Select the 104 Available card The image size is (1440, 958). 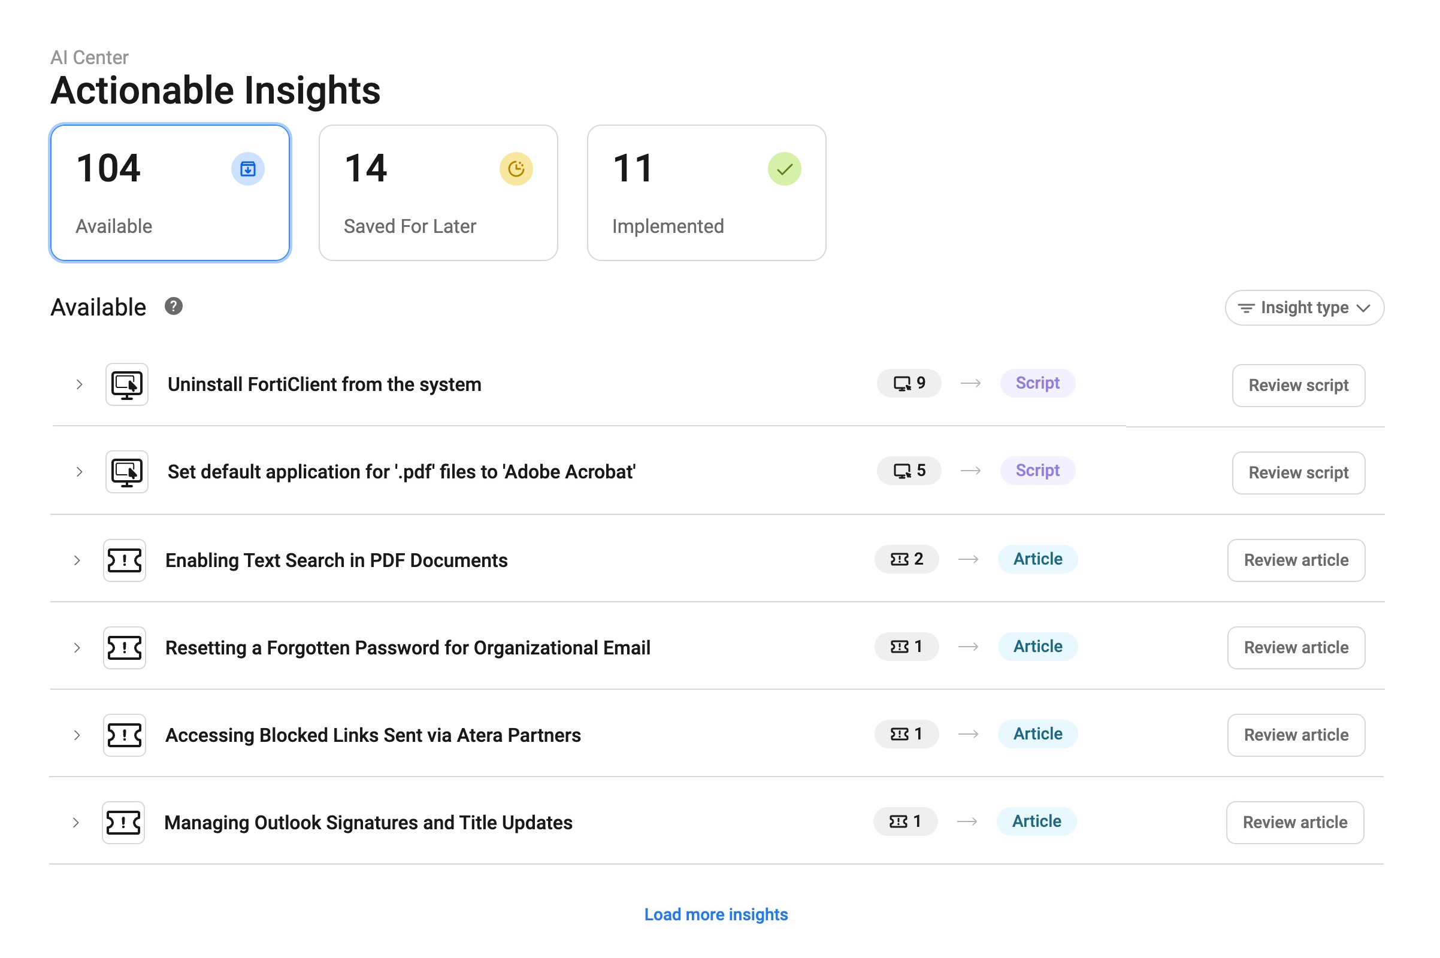point(170,193)
